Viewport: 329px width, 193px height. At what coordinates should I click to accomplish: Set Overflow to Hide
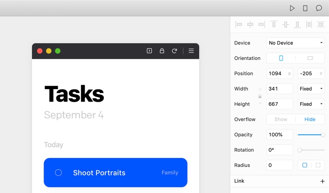(310, 119)
